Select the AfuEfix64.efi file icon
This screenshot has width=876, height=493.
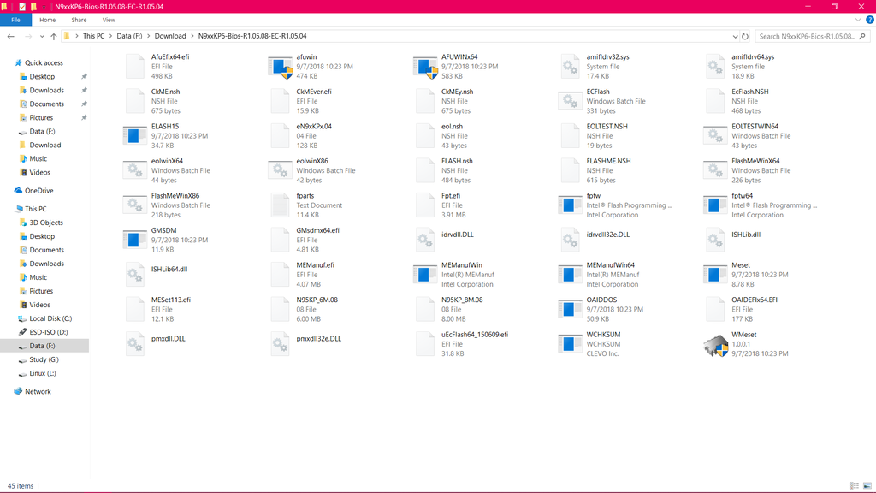134,67
